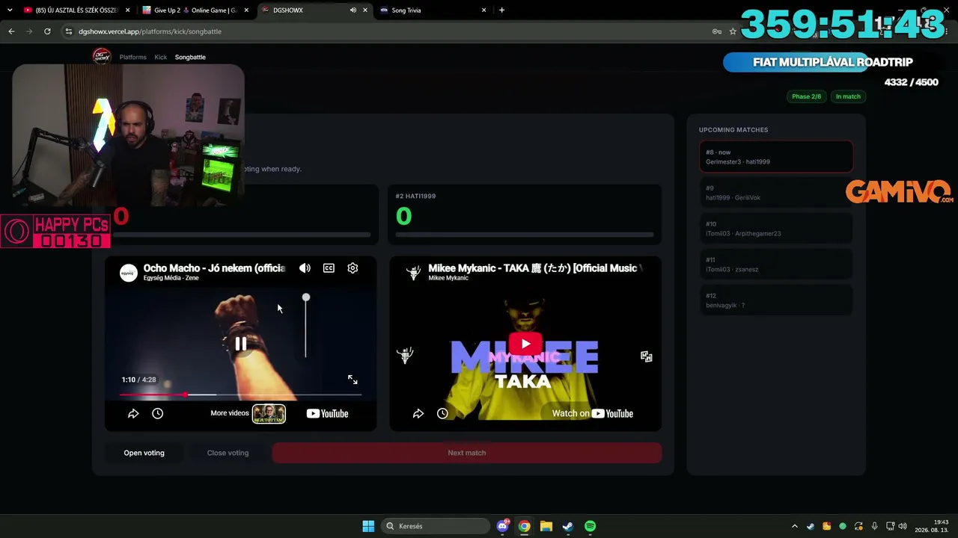This screenshot has height=538, width=958.
Task: Open Steam from the taskbar
Action: click(x=568, y=526)
